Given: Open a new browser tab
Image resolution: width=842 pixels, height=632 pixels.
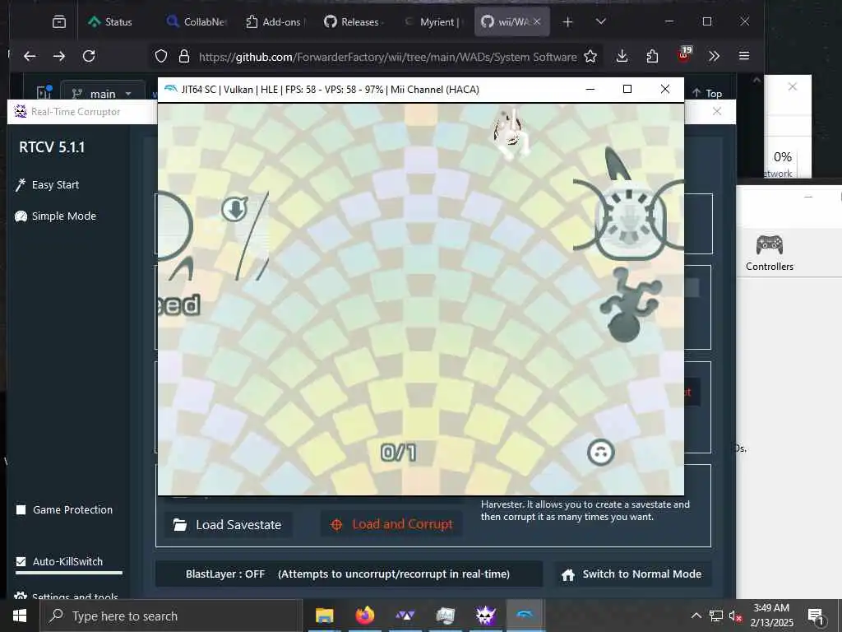Looking at the screenshot, I should [567, 21].
